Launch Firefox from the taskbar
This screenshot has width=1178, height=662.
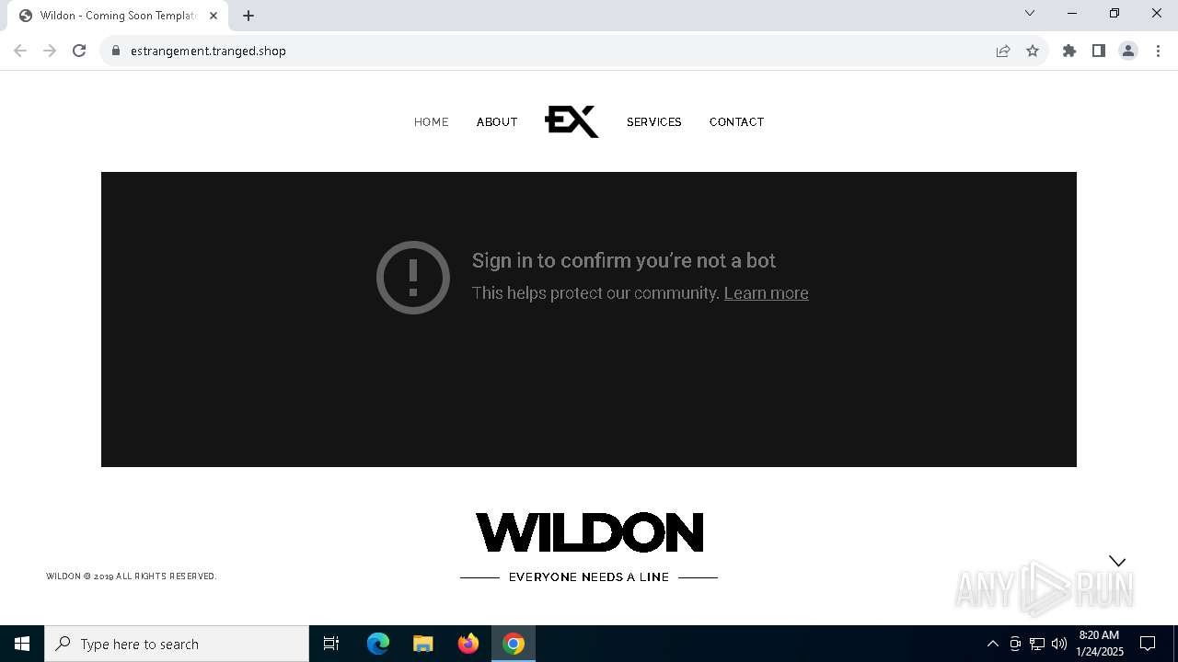pyautogui.click(x=468, y=644)
